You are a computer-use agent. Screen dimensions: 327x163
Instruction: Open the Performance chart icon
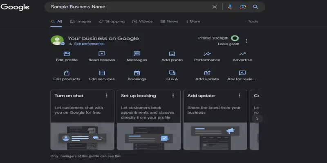pos(207,54)
